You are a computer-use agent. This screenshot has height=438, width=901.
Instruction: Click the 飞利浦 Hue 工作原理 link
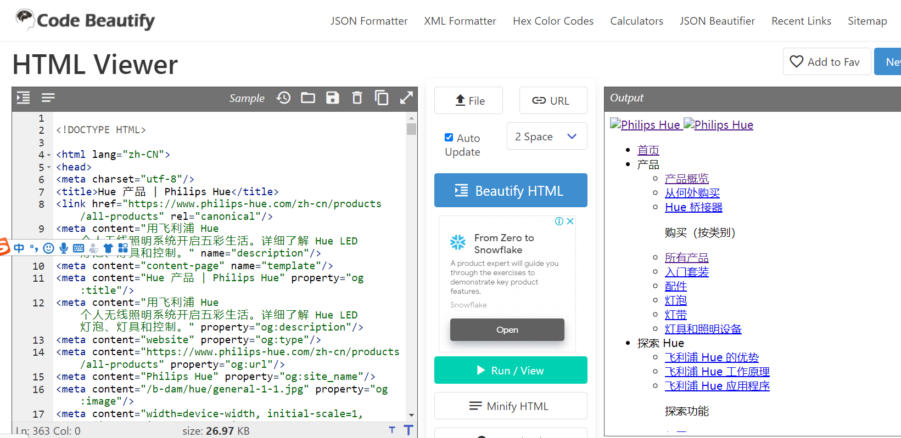[717, 372]
